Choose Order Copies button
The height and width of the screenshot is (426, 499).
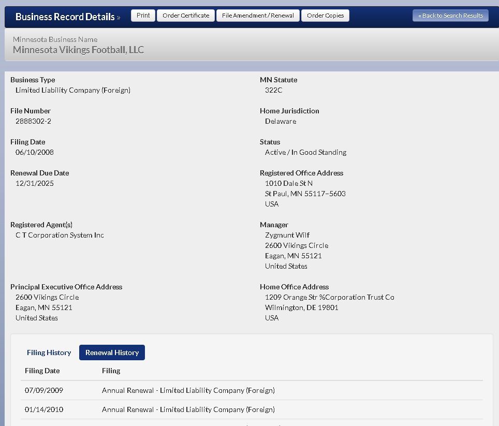(x=325, y=16)
